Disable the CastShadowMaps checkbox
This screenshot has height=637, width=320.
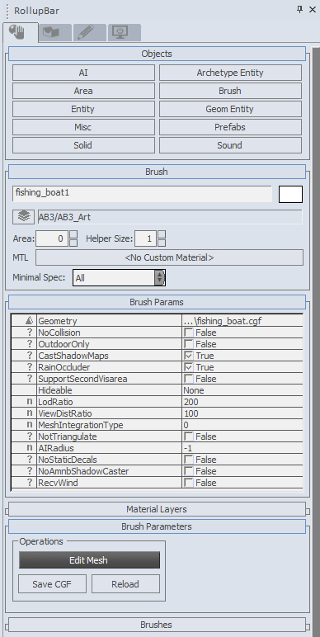pos(188,356)
